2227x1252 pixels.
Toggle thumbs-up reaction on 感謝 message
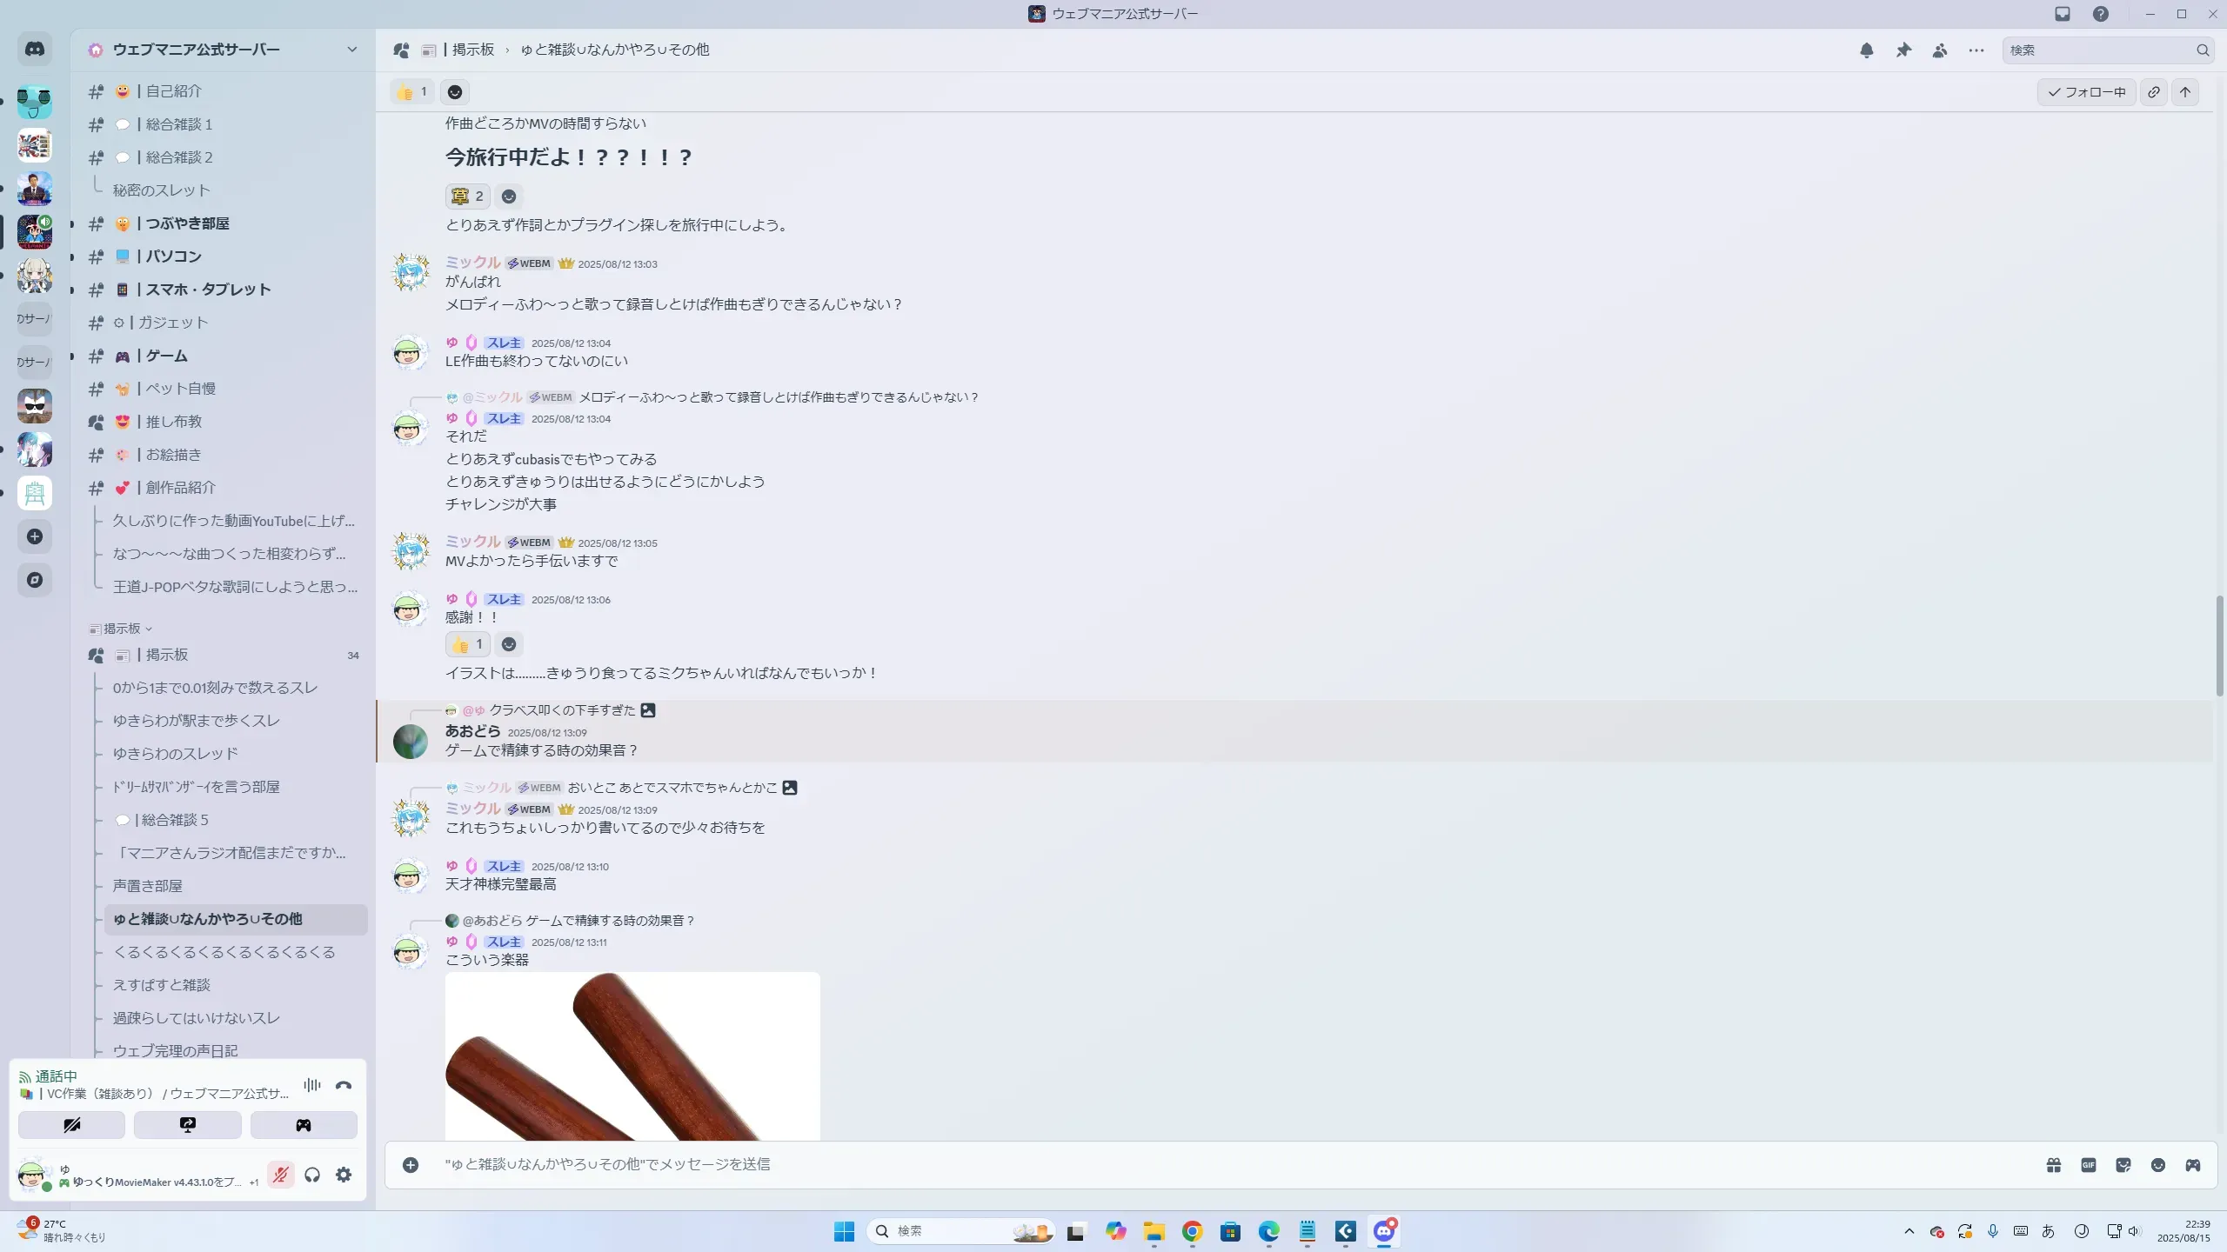(468, 644)
